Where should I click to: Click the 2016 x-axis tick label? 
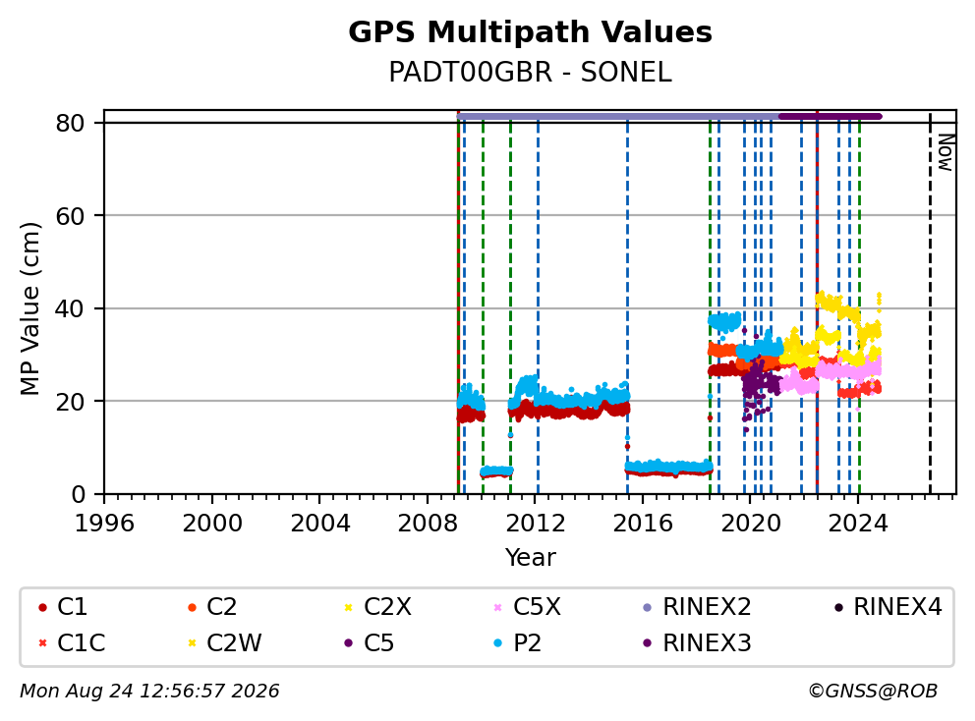click(643, 524)
